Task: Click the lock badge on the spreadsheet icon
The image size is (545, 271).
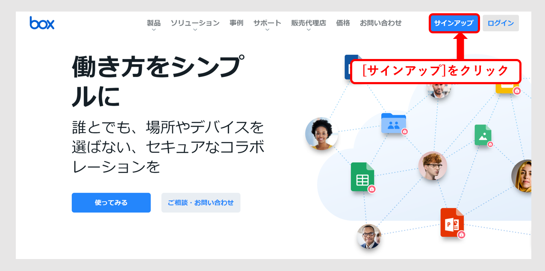Action: [372, 189]
